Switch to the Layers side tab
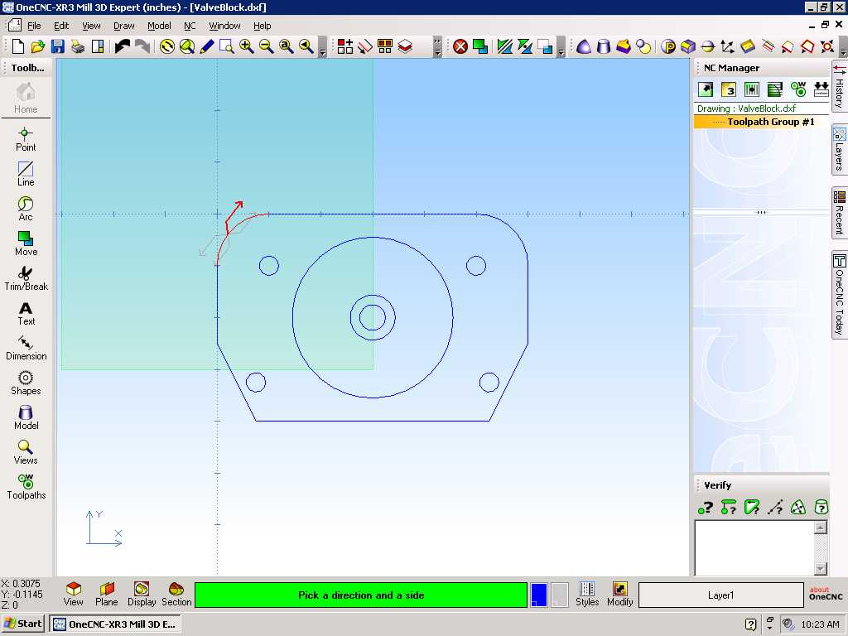848x636 pixels. pos(839,150)
